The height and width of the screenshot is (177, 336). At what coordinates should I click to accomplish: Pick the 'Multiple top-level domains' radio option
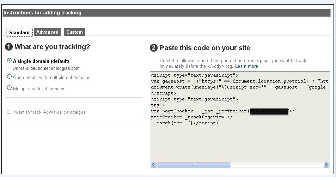(x=10, y=88)
